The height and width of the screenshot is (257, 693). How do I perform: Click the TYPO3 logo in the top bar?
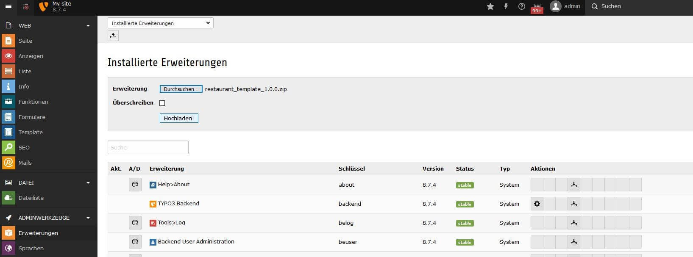43,6
